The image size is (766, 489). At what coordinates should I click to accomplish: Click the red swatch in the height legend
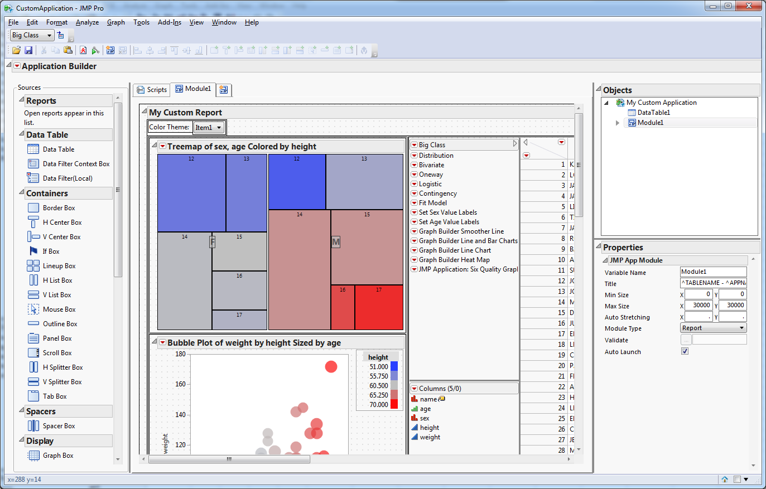pos(395,404)
